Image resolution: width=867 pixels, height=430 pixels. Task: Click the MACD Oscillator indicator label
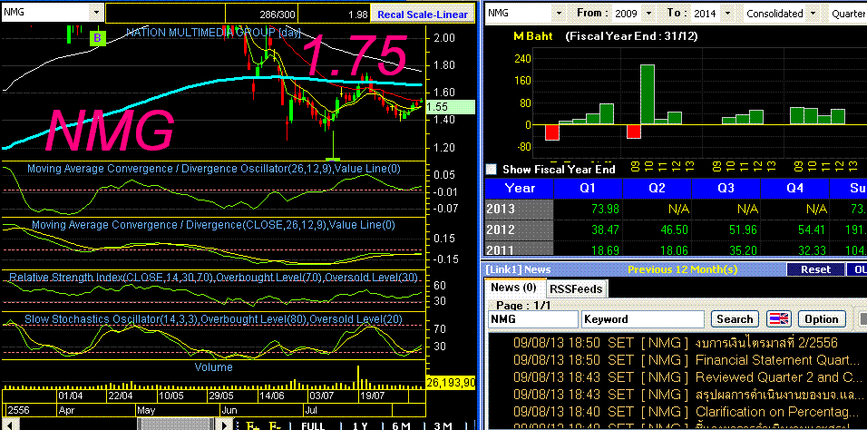point(212,168)
